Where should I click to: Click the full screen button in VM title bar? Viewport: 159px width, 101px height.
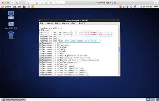click(x=156, y=3)
